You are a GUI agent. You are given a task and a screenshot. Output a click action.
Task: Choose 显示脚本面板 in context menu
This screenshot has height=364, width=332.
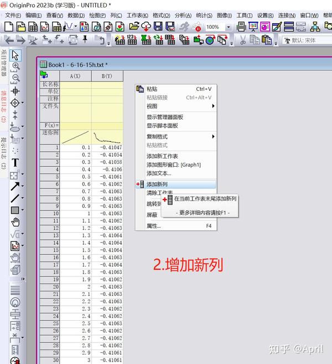coord(176,126)
